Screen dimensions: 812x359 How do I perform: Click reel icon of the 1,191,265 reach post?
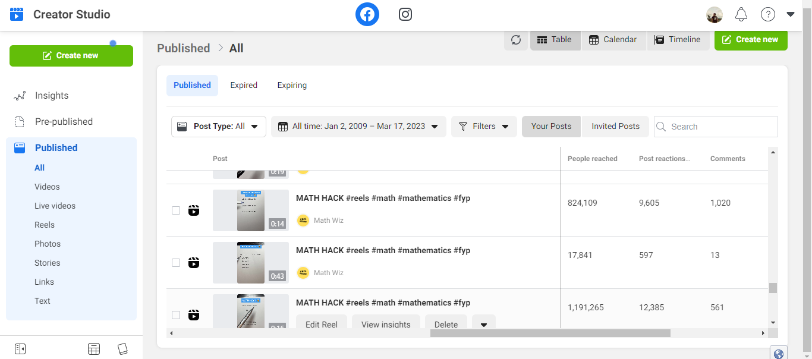coord(194,315)
